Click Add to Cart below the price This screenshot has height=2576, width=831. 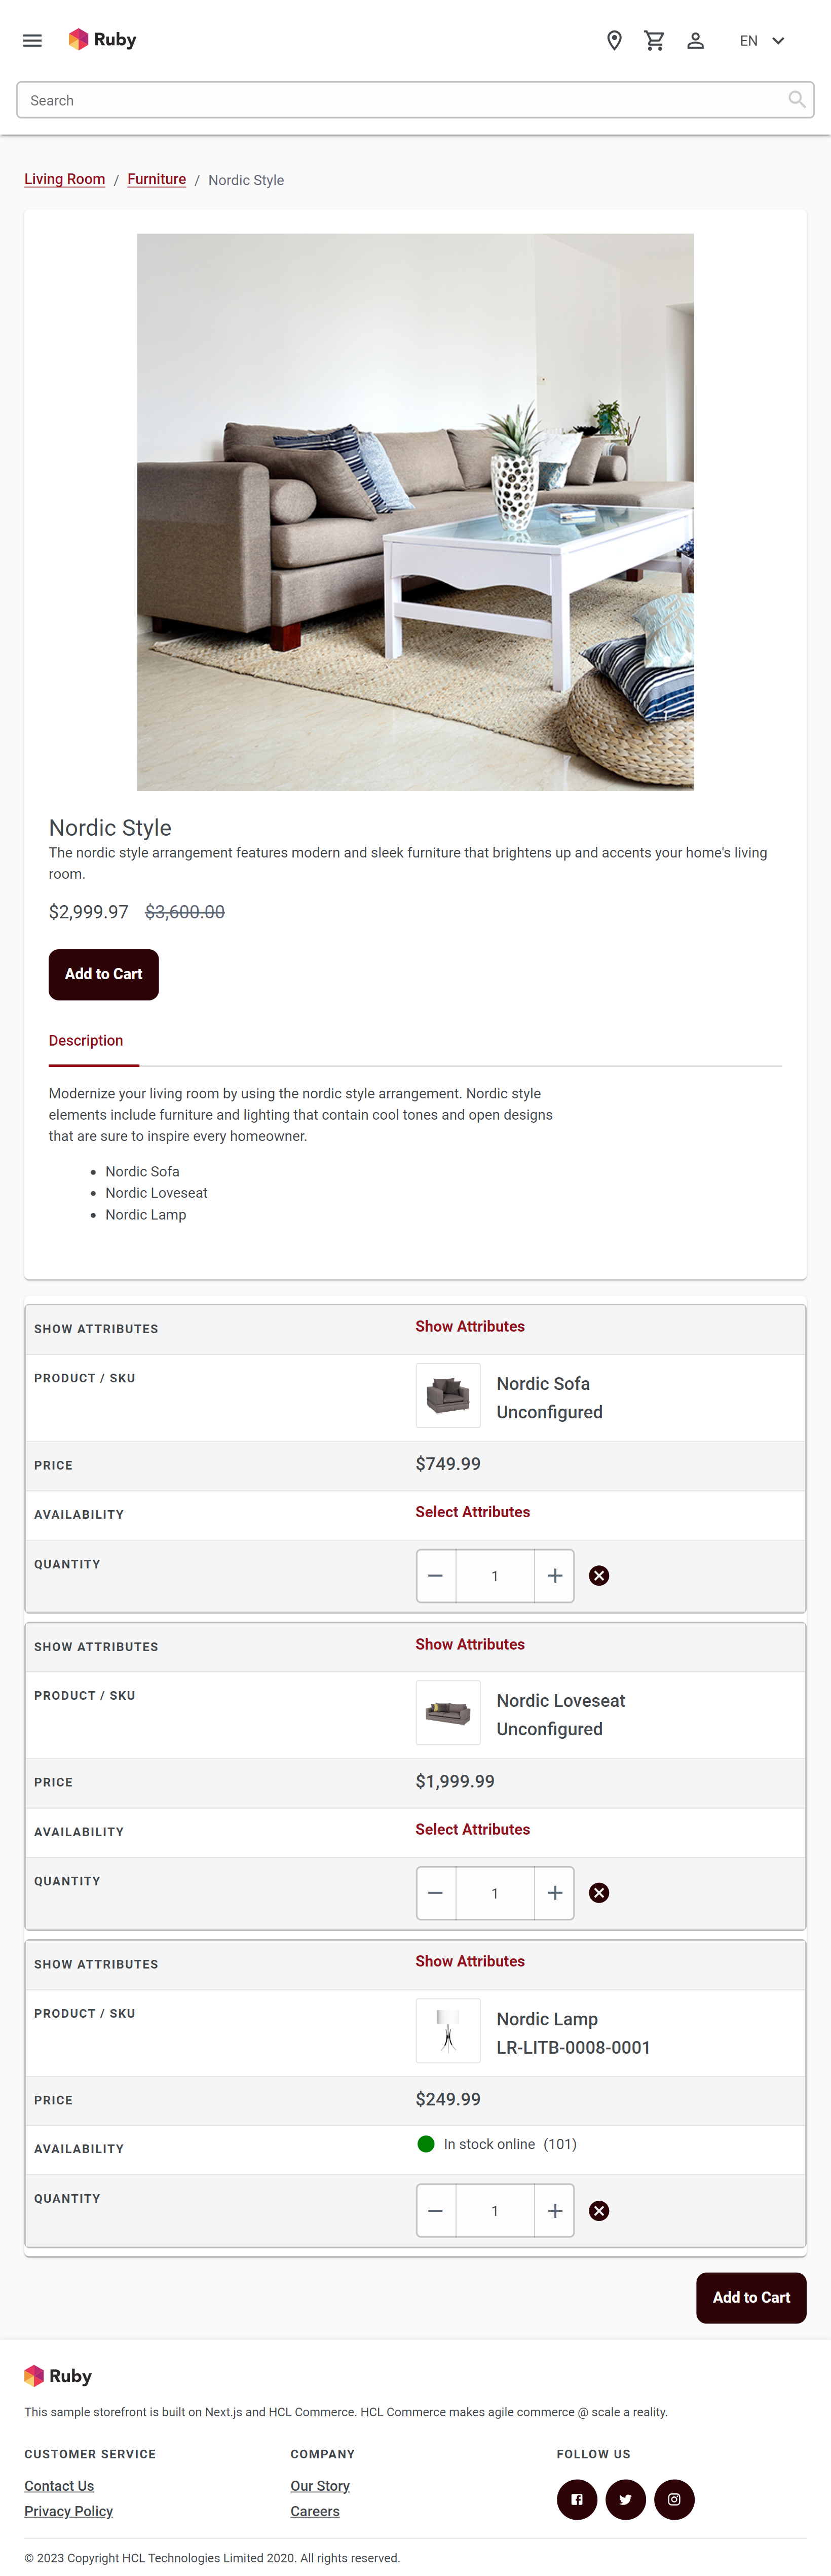pos(104,974)
